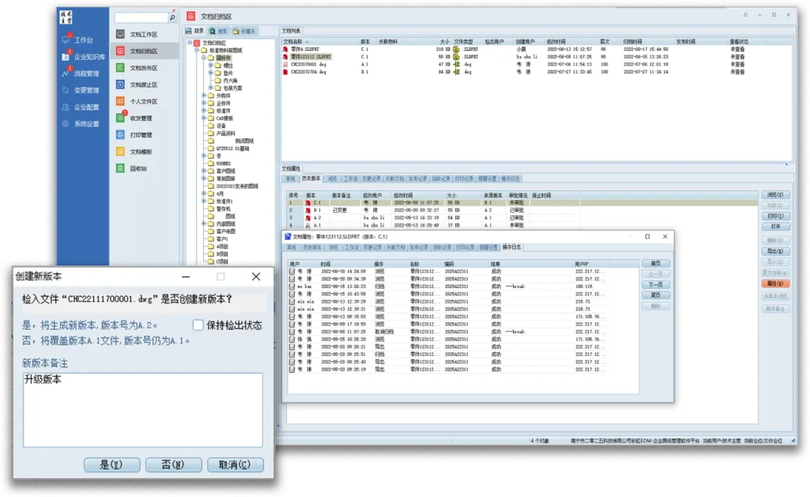Click the CHC22070601.dwg file icon
Image resolution: width=810 pixels, height=497 pixels.
click(x=285, y=64)
